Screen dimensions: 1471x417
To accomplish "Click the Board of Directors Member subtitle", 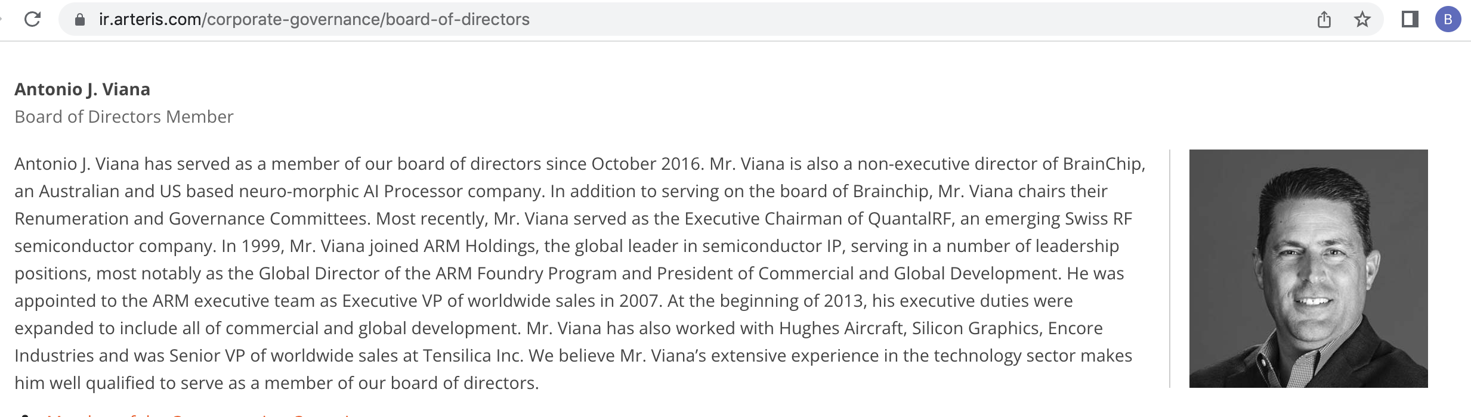I will pos(124,117).
